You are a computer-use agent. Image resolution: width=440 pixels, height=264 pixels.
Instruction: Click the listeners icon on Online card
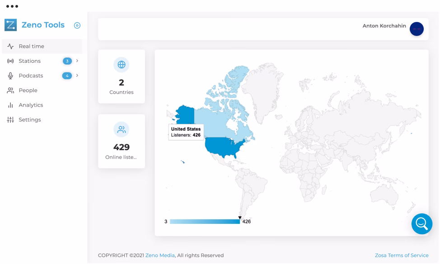click(122, 130)
